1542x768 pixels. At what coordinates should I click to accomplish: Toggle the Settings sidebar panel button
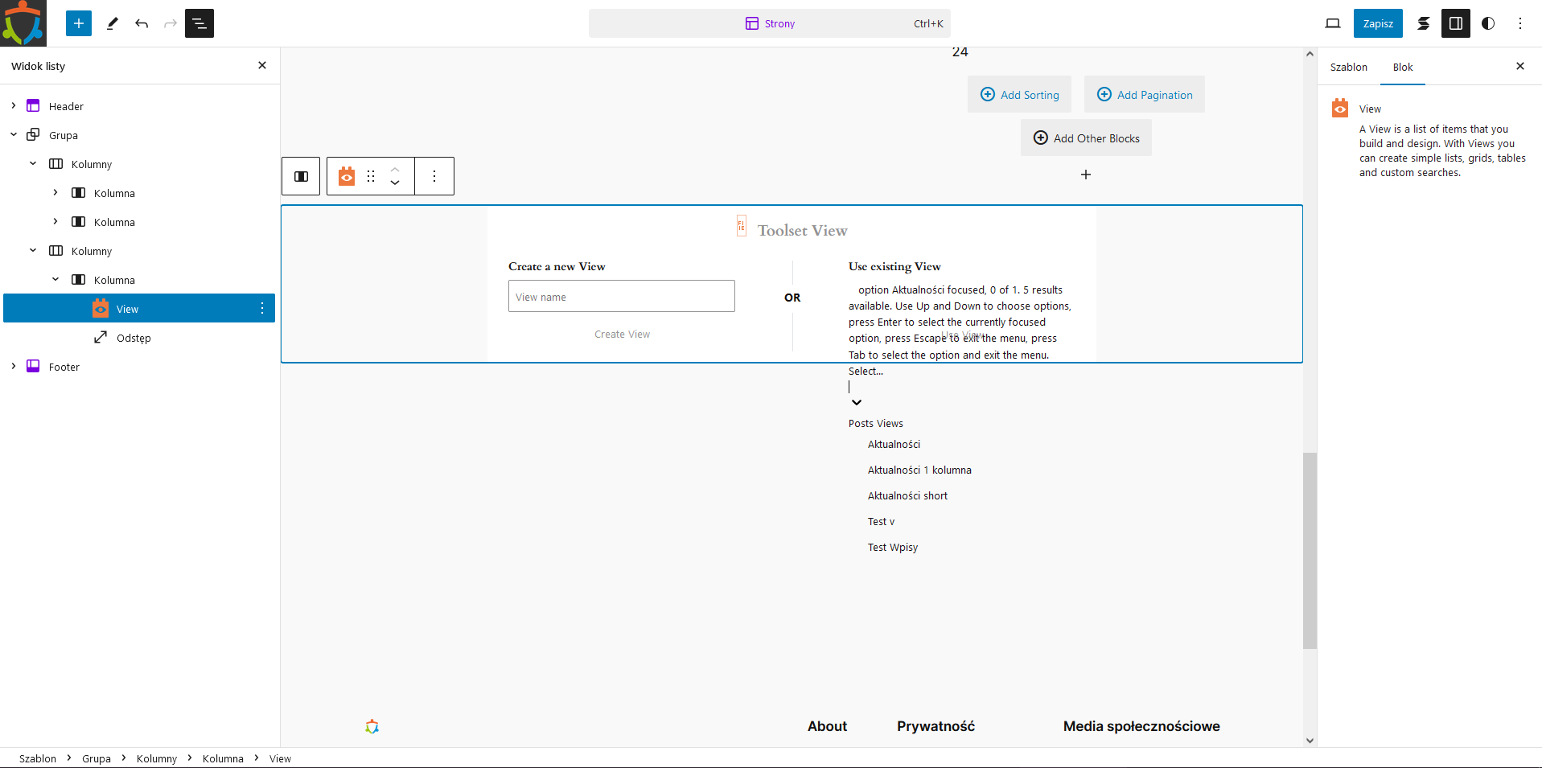[x=1456, y=23]
